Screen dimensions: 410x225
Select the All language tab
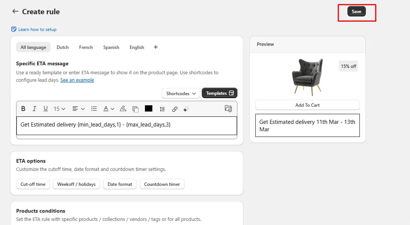(x=33, y=47)
